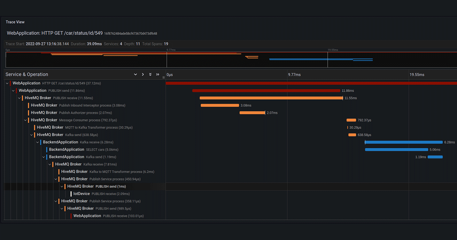
Task: Collapse Publish Service process (450.94µs) span
Action: 56,179
